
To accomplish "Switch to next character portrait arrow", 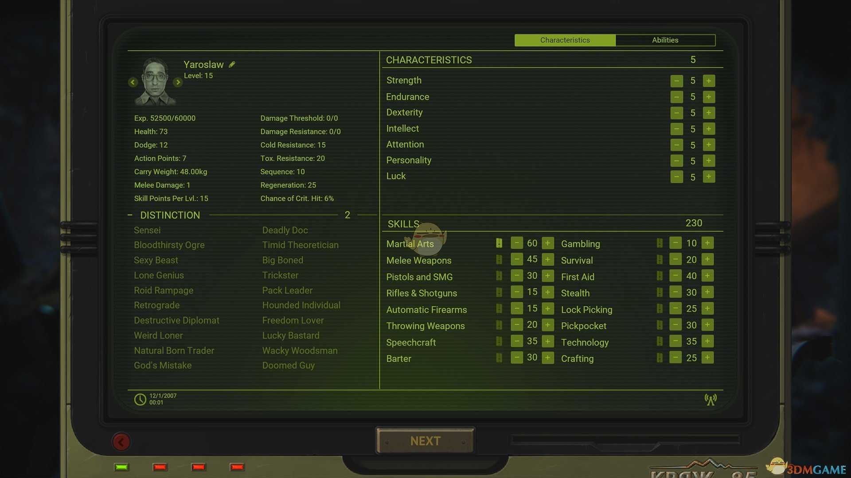I will pos(178,82).
